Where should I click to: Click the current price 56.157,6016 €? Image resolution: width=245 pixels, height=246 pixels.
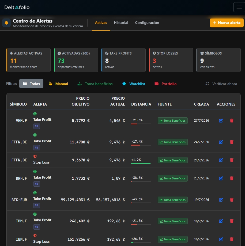[x=111, y=200]
